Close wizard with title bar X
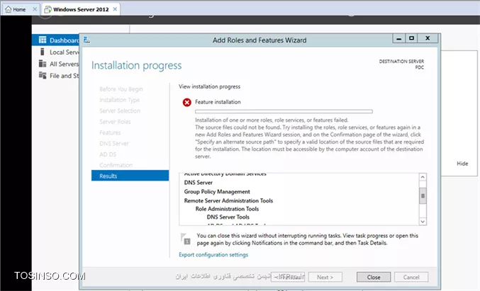Viewport: 480px width, 291px height. [428, 38]
